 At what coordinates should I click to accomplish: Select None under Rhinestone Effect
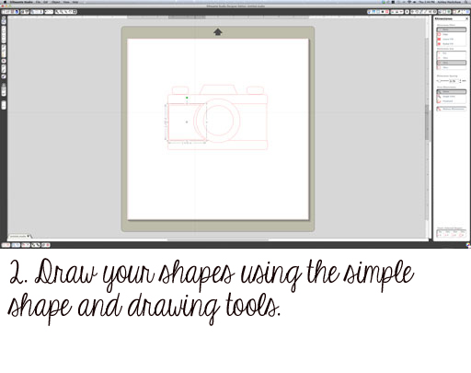coord(452,29)
